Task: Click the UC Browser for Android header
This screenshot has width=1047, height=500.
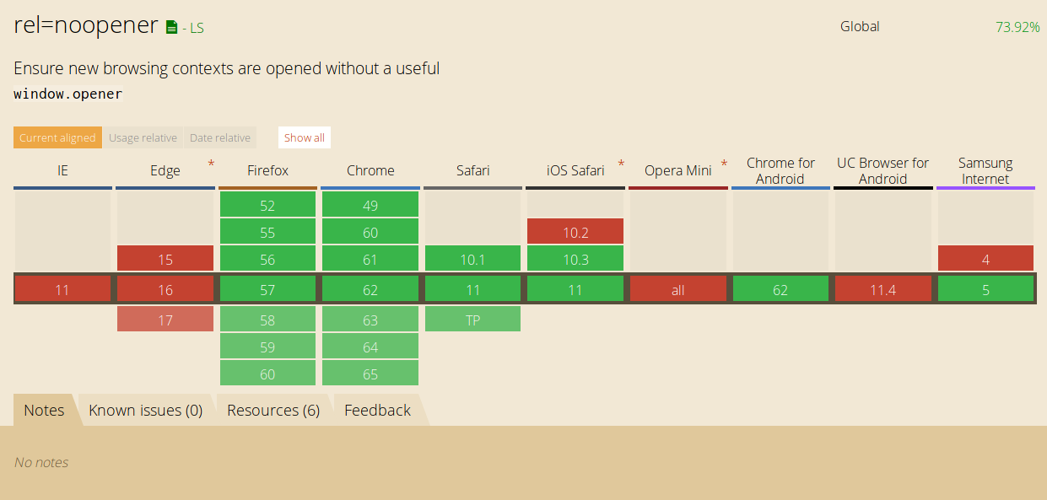Action: click(x=882, y=171)
